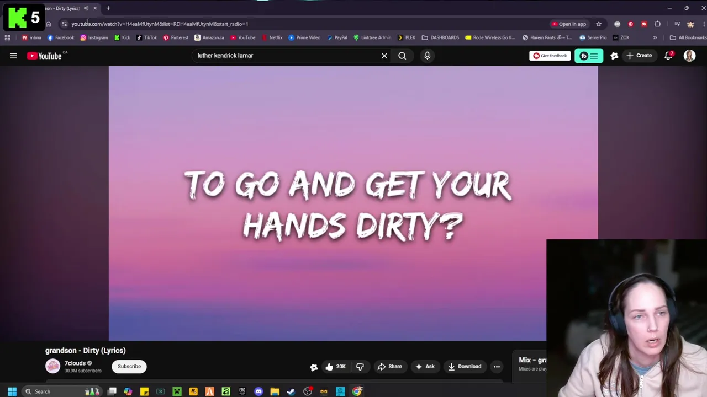This screenshot has width=707, height=397.
Task: Launch Minecraft from the taskbar
Action: [177, 391]
